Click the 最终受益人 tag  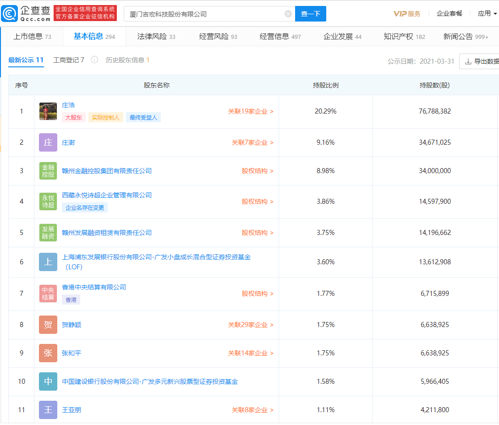143,117
